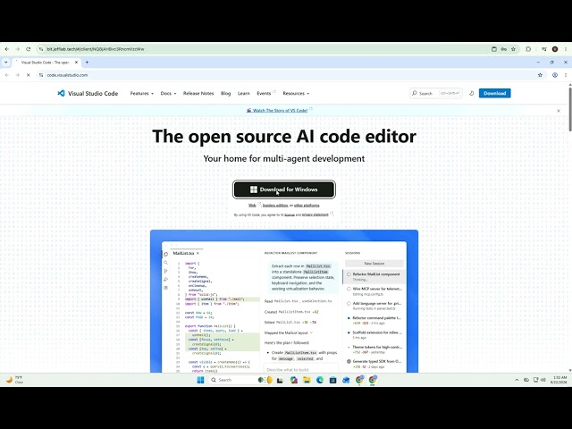
Task: Open Microsoft Store from the taskbar
Action: (x=332, y=380)
